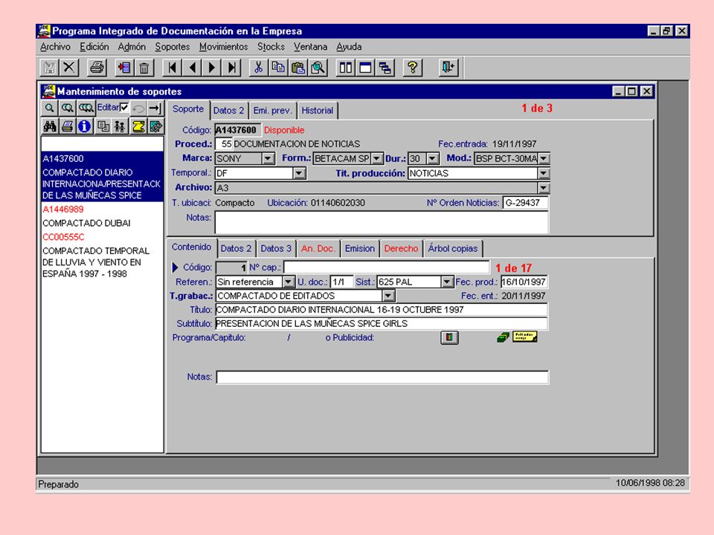
Task: Go to the first record arrow
Action: click(172, 68)
